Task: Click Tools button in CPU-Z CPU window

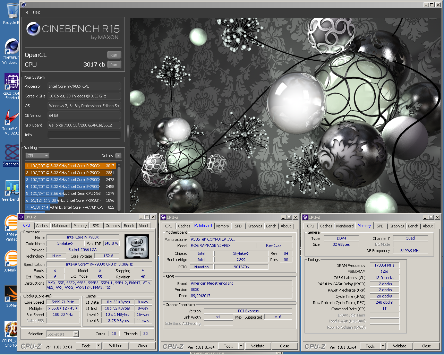Action: pos(86,346)
